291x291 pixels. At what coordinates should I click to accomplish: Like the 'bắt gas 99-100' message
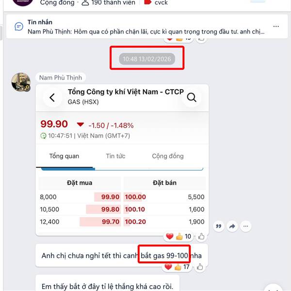click(200, 267)
